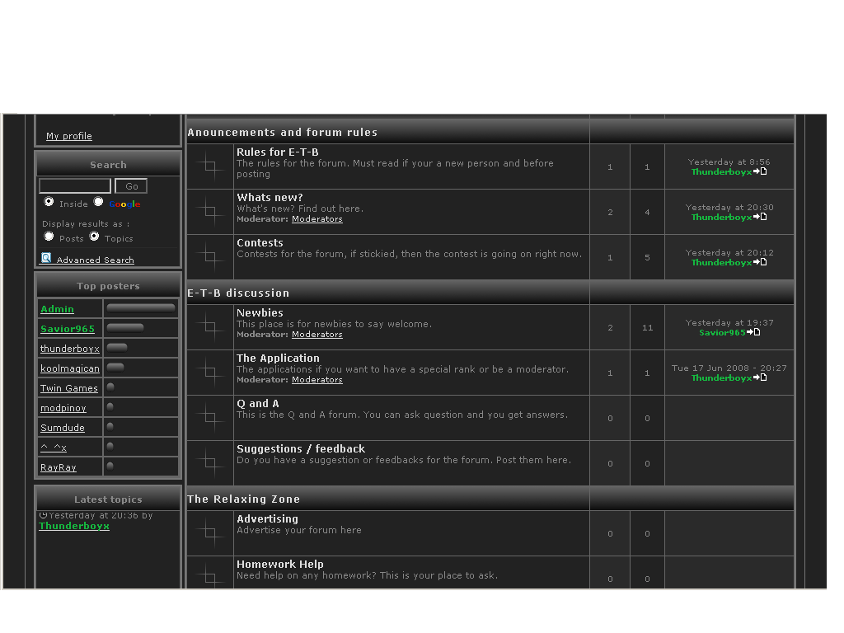Open Thunderboyx last poster in Rules row

[722, 171]
